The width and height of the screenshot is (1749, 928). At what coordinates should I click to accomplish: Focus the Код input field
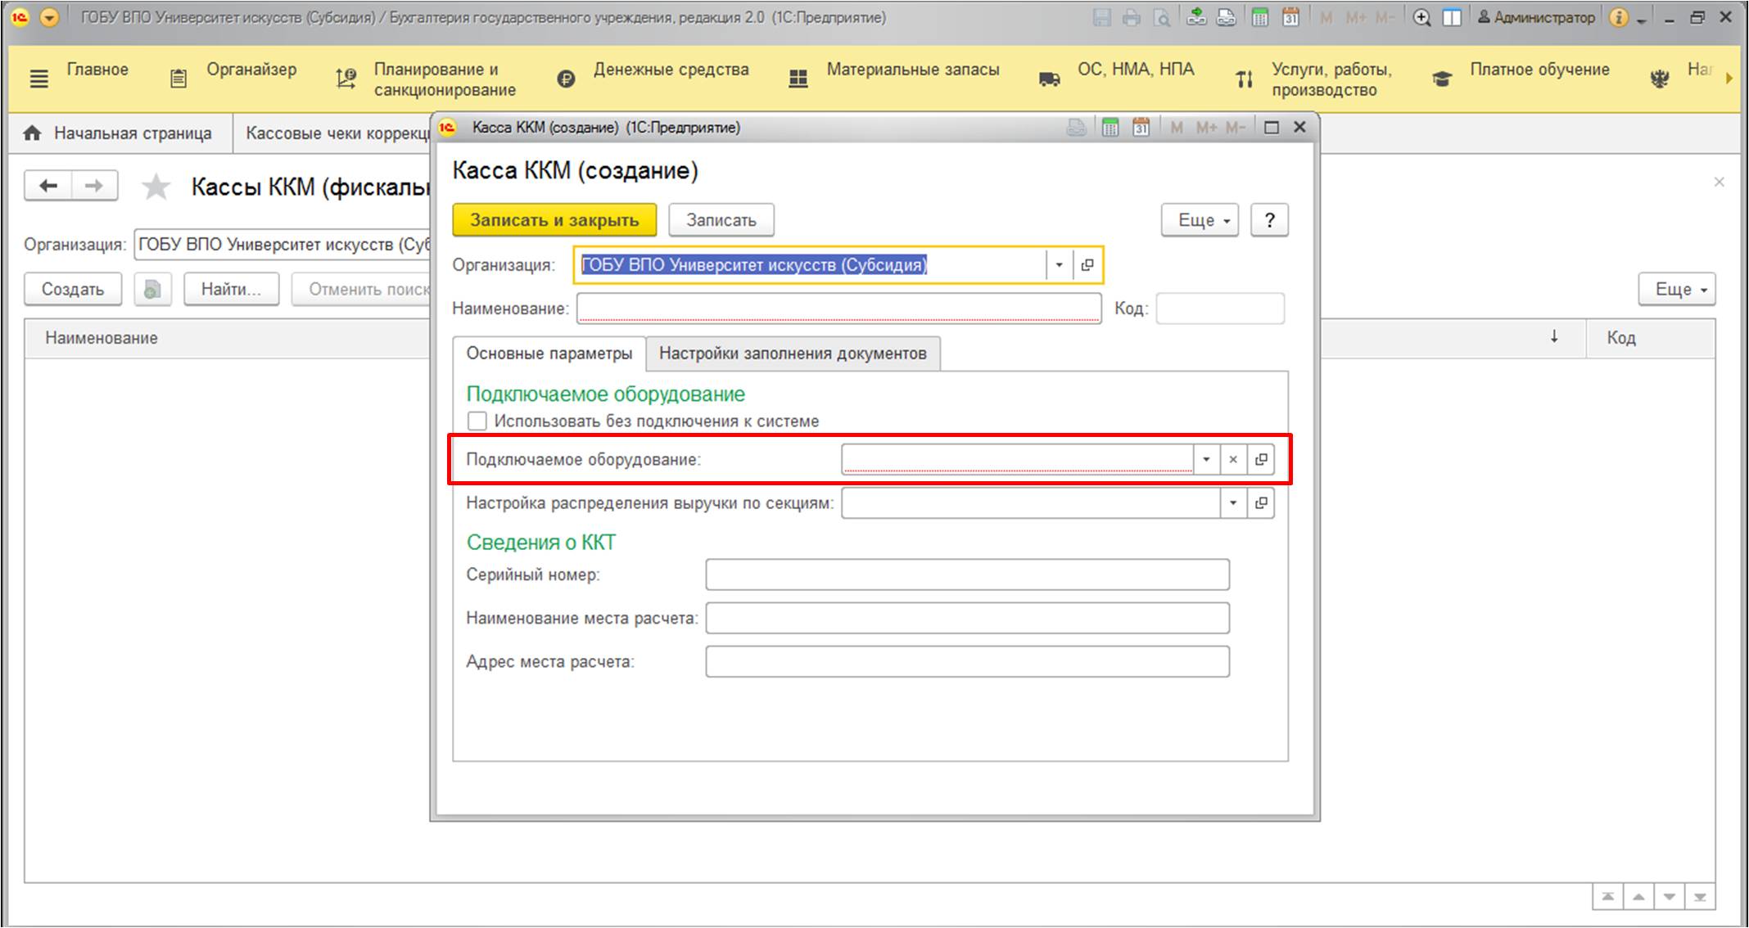(x=1220, y=309)
